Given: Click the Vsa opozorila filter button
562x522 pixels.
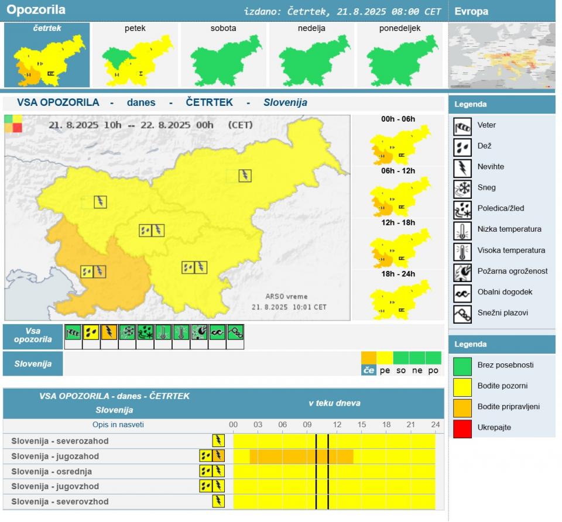Looking at the screenshot, I should 33,336.
